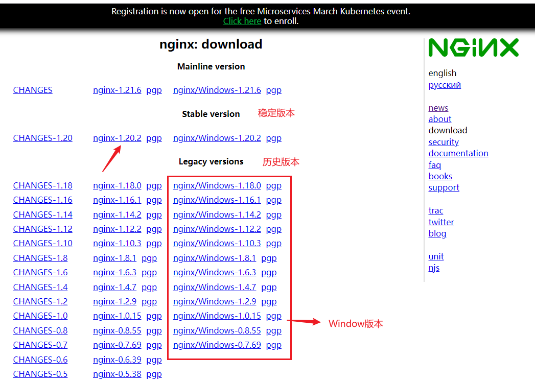This screenshot has width=535, height=382.
Task: Download nginx-1.4.7
Action: (x=114, y=287)
